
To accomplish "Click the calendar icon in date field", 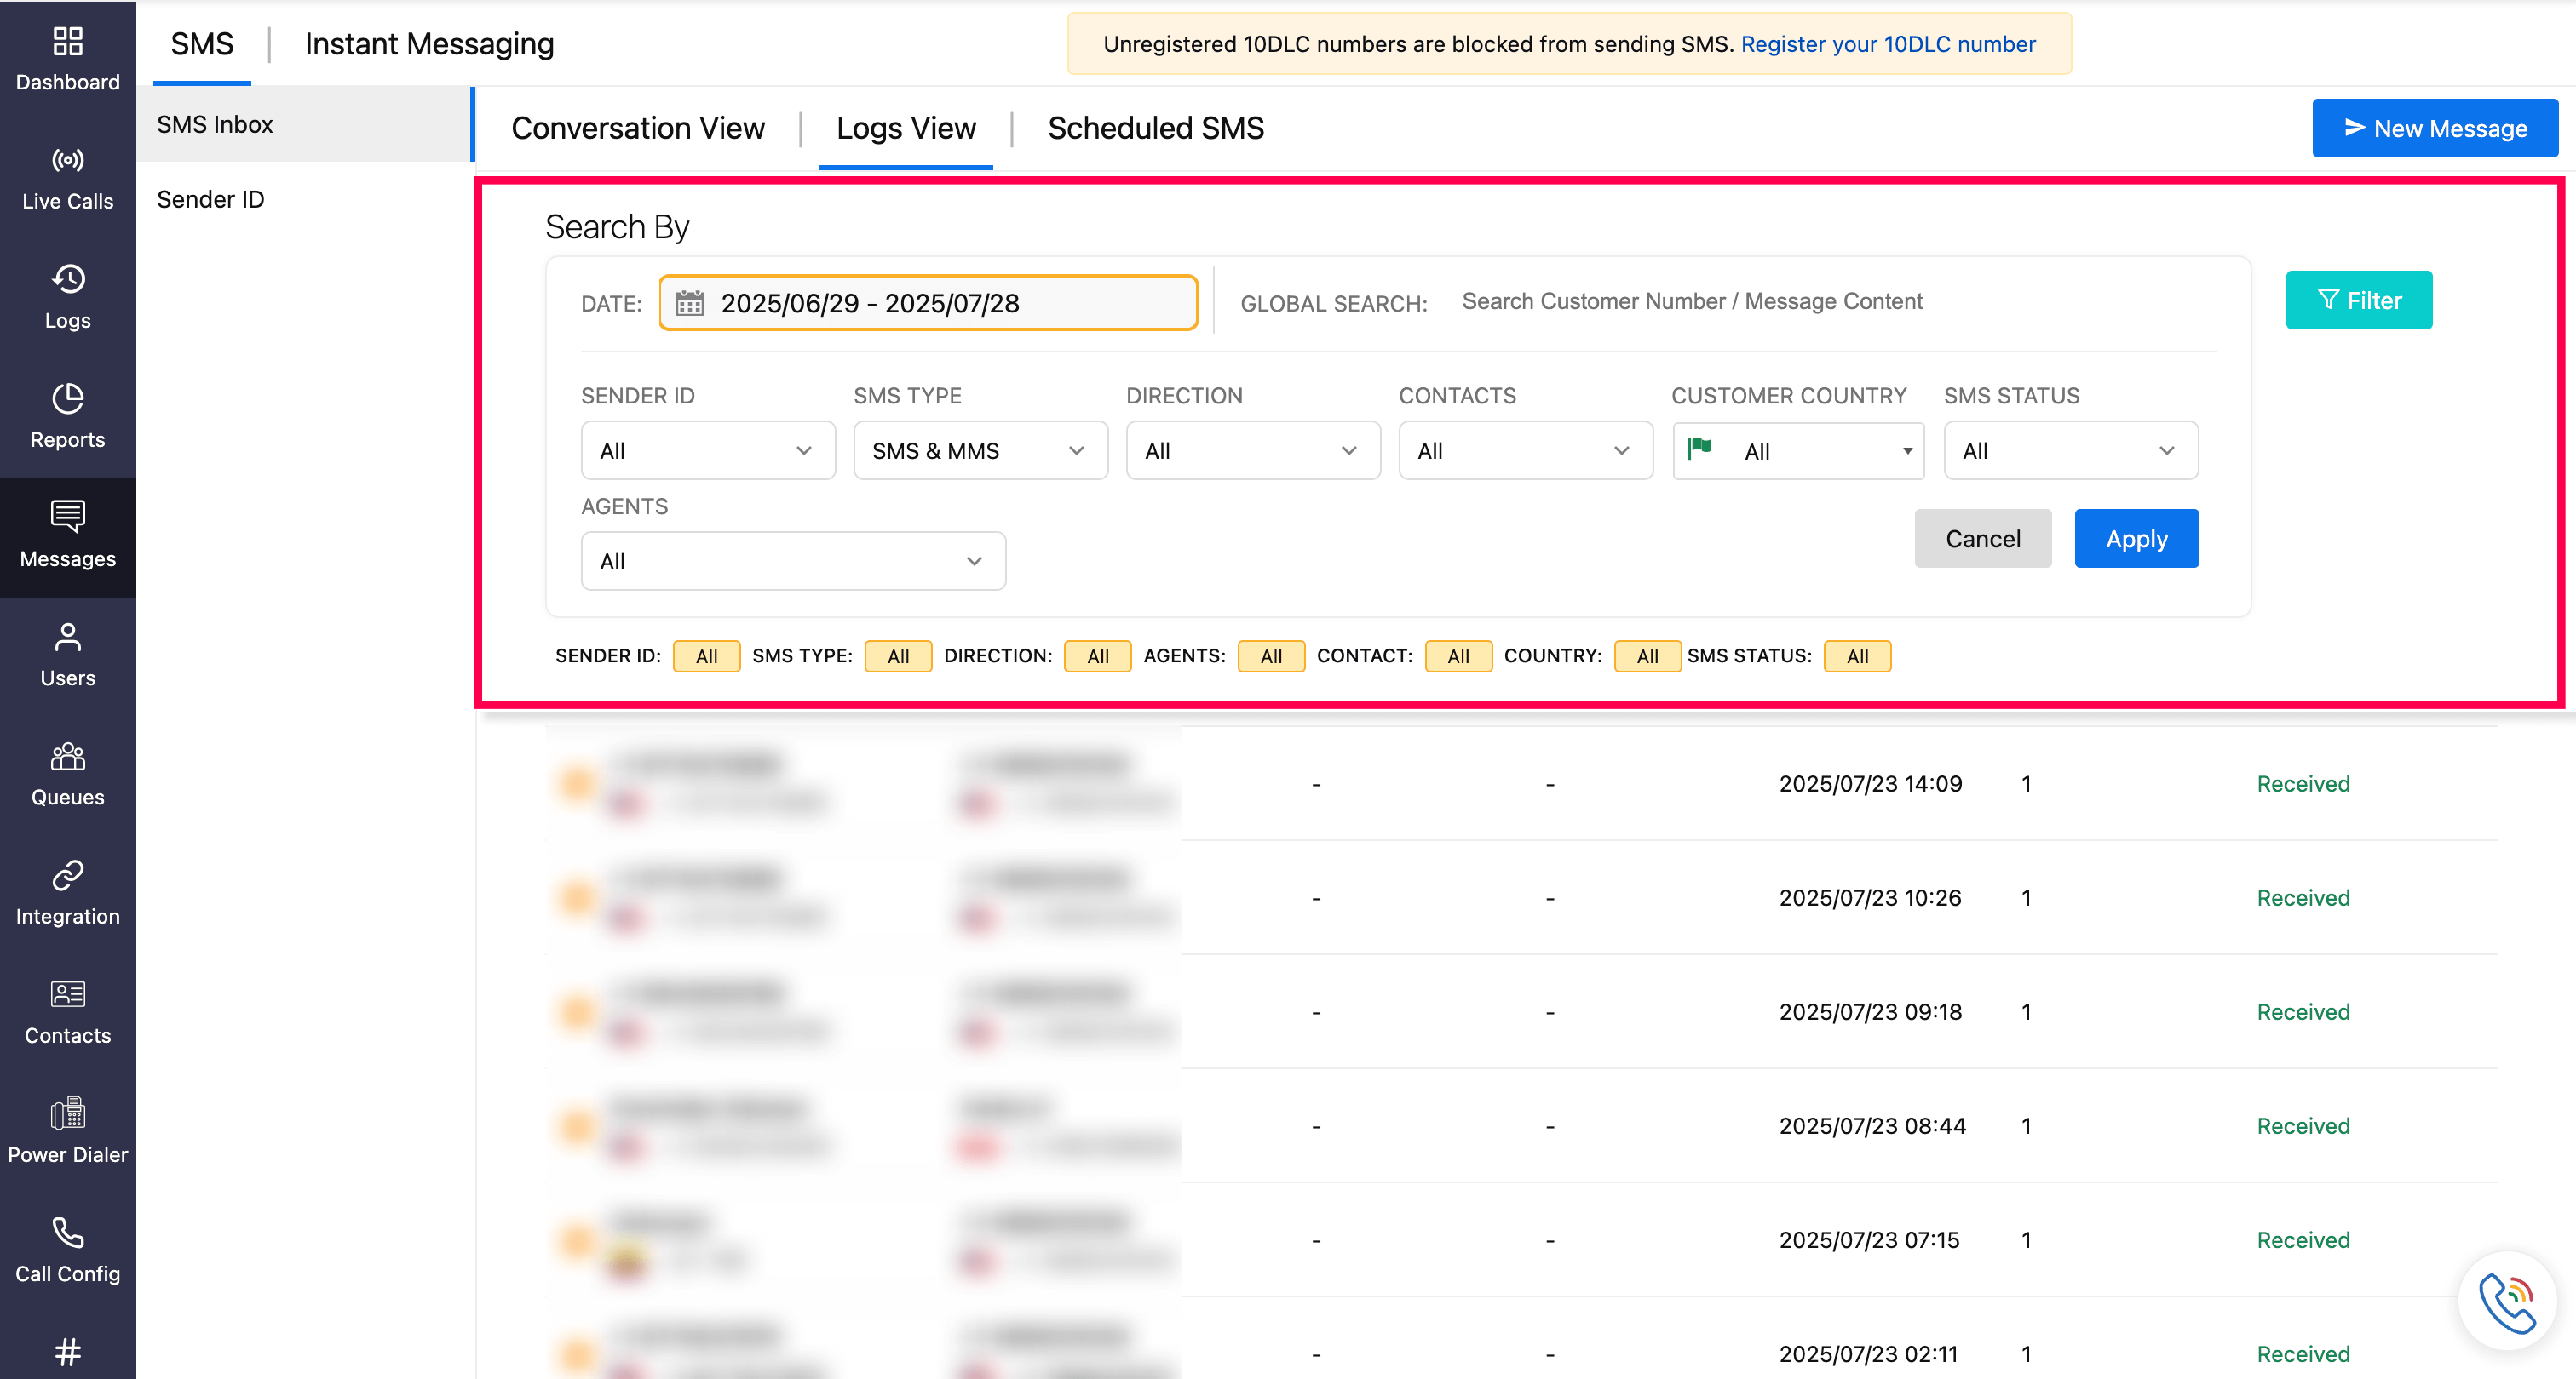I will coord(690,303).
